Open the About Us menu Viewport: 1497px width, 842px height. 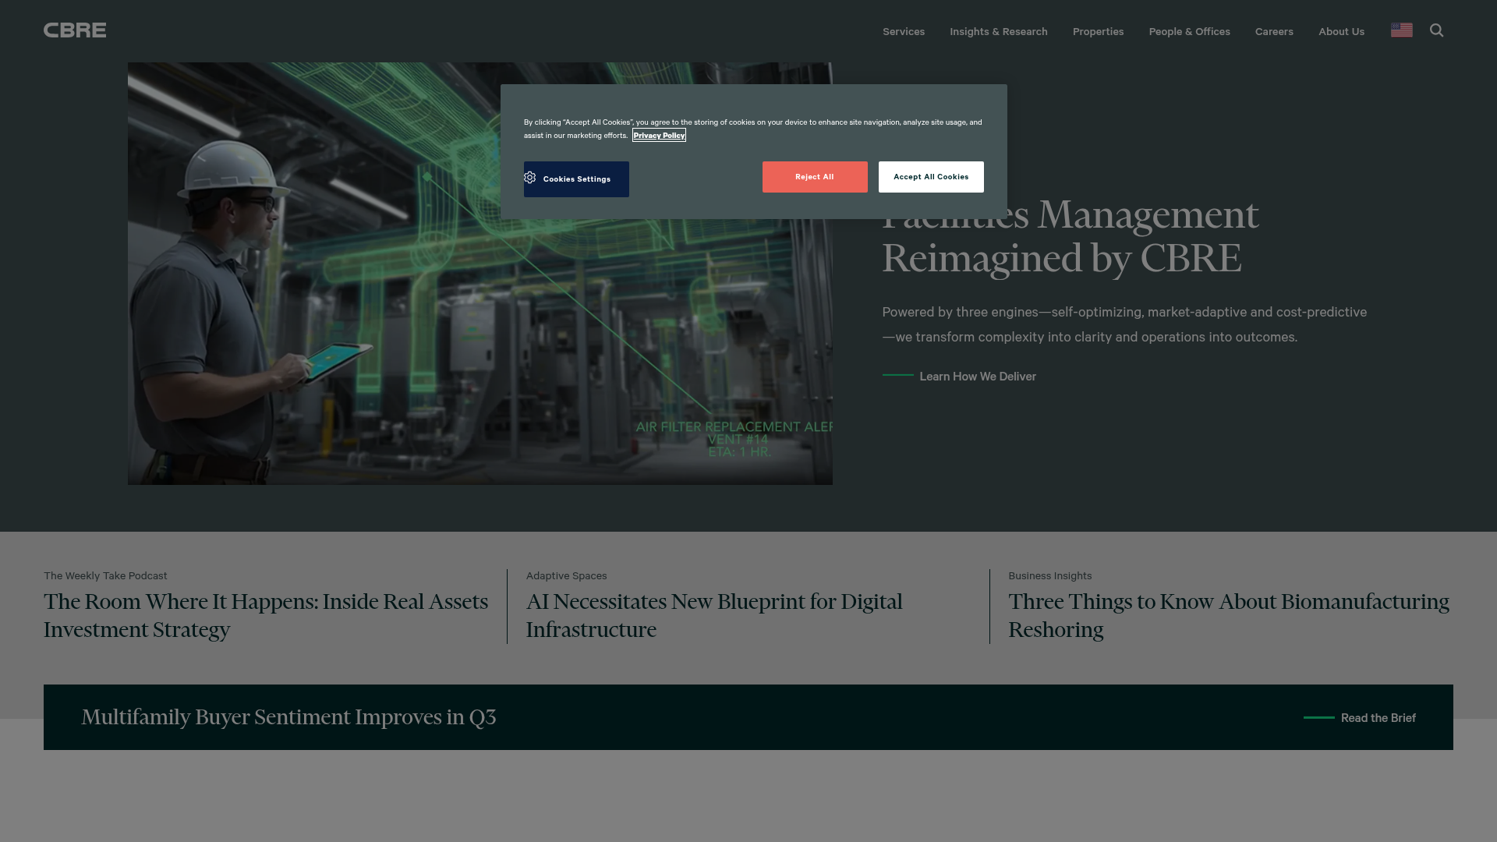[1341, 31]
